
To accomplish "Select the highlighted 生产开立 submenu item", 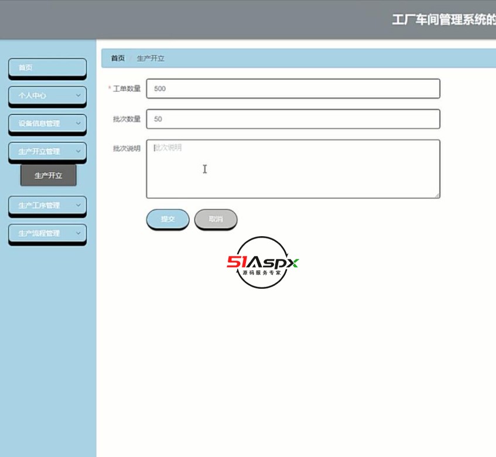I will (x=49, y=175).
